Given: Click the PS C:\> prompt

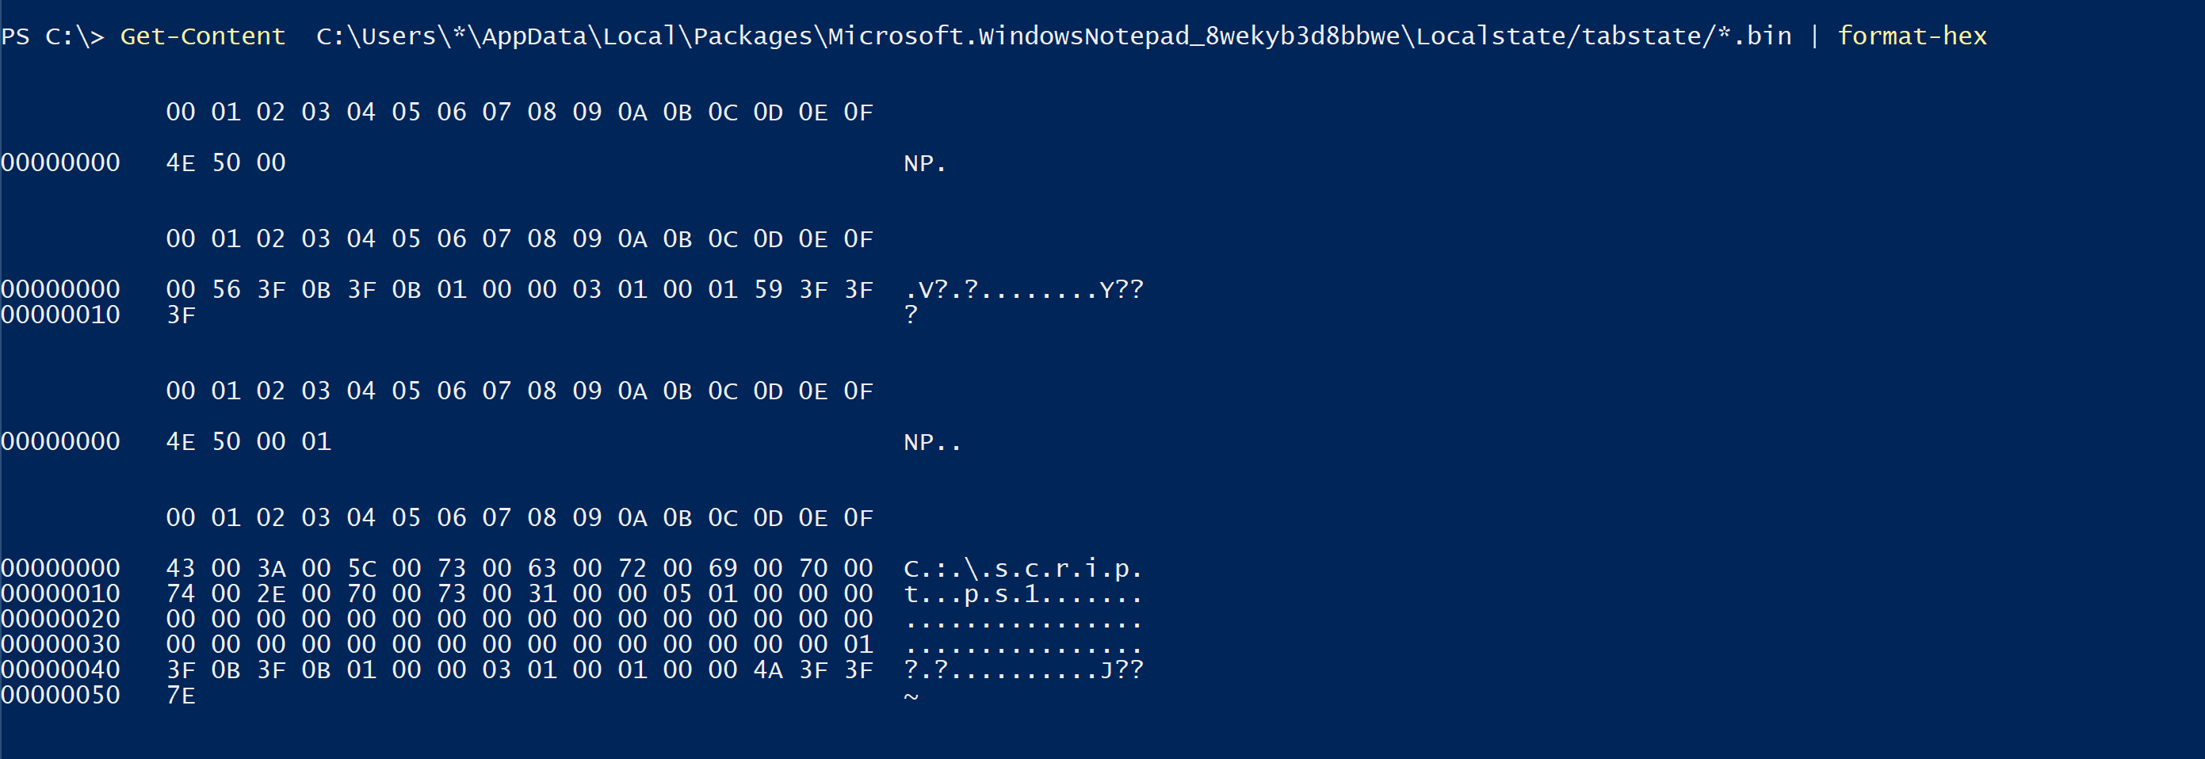Looking at the screenshot, I should pos(52,36).
